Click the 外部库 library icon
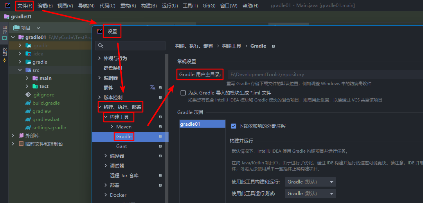 tap(21, 136)
